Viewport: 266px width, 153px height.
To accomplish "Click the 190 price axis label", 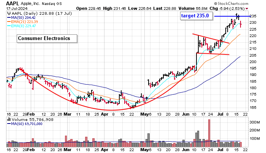I will click(x=253, y=75).
